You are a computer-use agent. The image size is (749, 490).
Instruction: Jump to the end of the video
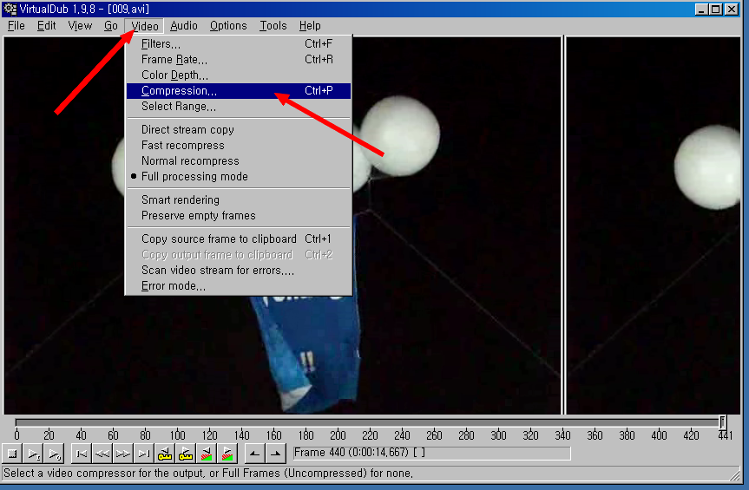(144, 454)
